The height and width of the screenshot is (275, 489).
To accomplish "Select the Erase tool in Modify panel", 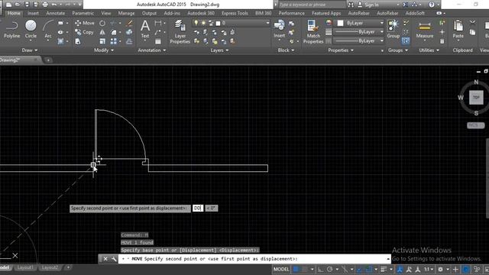I will pos(129,24).
